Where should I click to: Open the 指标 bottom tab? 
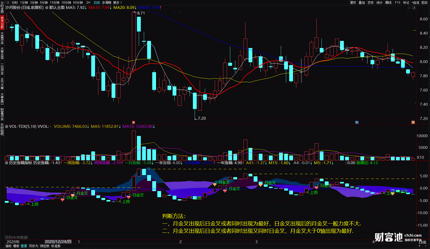(x=8, y=246)
